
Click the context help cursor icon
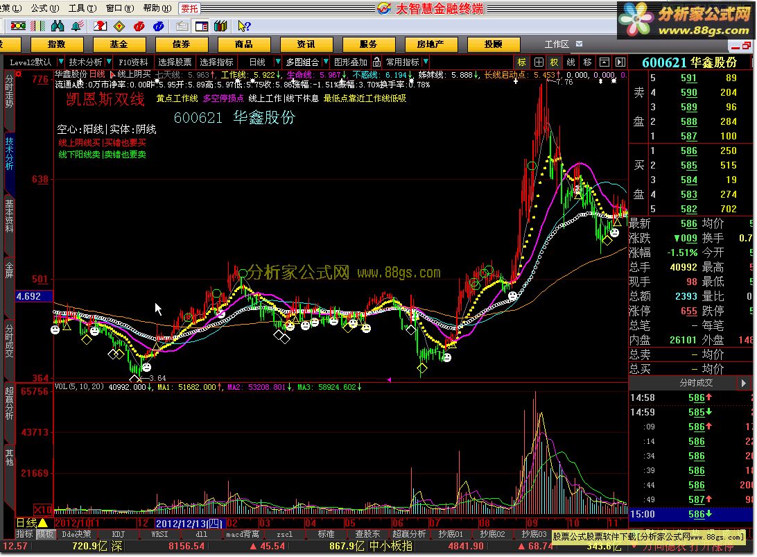coord(244,26)
